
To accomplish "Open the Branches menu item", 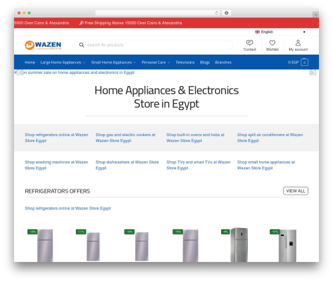I will (223, 63).
